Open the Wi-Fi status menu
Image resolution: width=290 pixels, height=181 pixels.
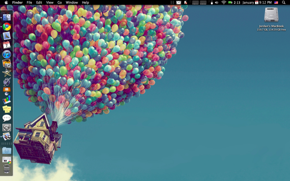[x=224, y=2]
